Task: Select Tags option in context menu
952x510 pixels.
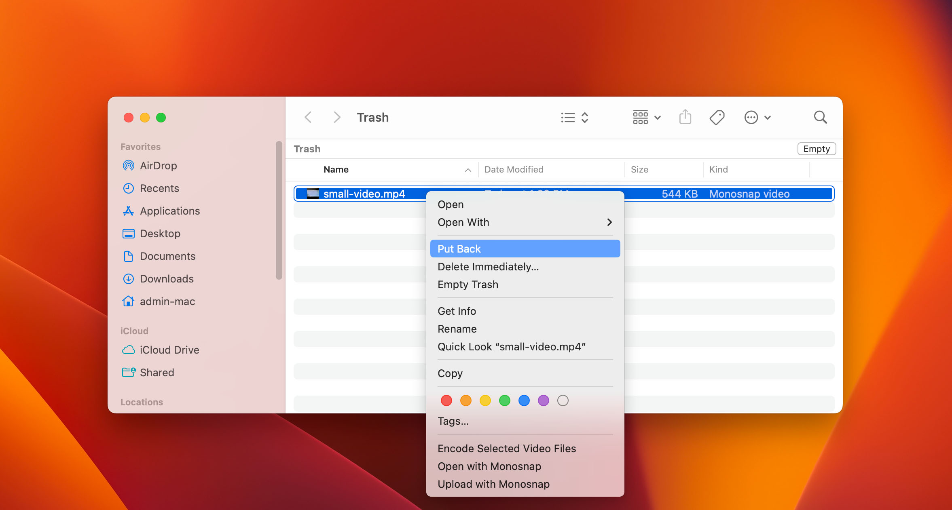Action: pos(453,420)
